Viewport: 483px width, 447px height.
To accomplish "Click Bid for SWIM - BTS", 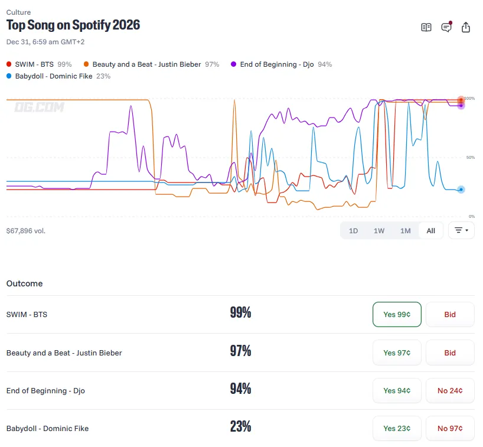I will click(450, 314).
